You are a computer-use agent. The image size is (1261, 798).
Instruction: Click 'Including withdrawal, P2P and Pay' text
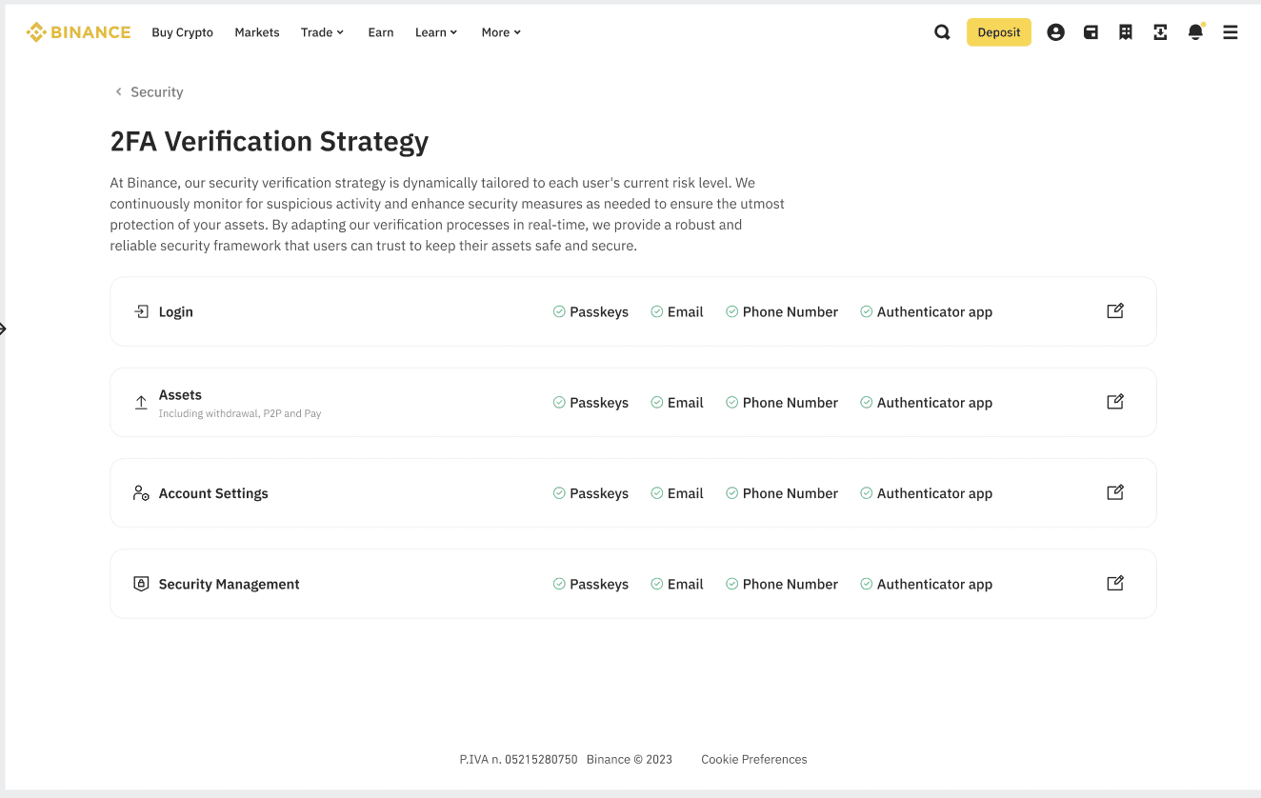click(240, 413)
